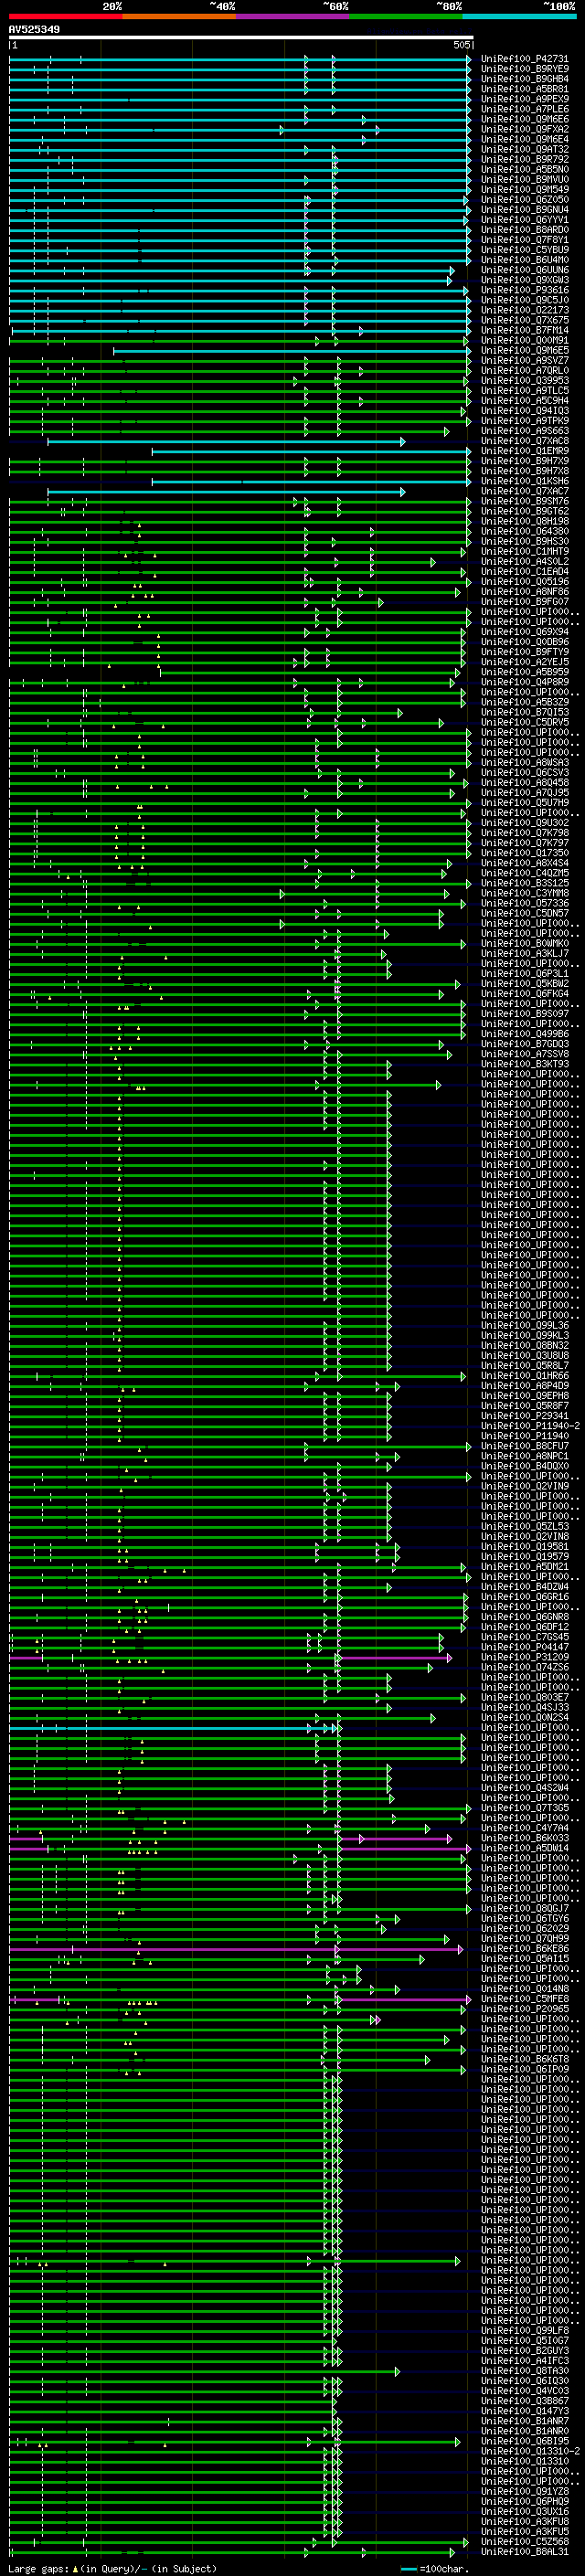Open hit UniRef100_B9S097
The width and height of the screenshot is (585, 2576).
525,1014
